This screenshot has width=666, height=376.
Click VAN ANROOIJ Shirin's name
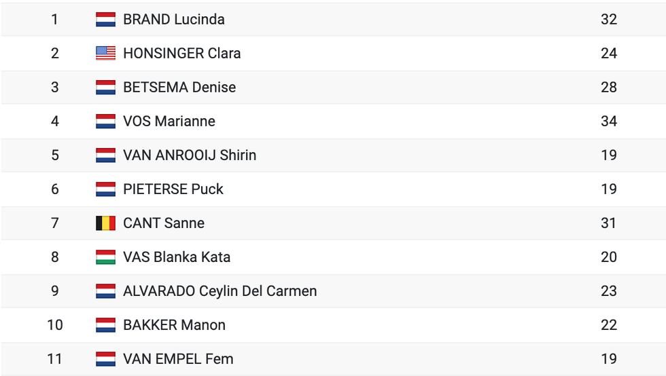coord(190,155)
